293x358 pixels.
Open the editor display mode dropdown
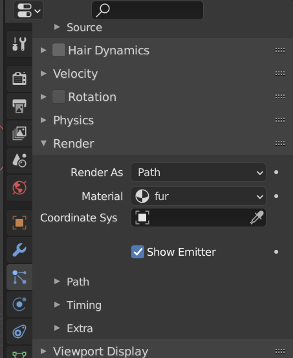(x=28, y=10)
